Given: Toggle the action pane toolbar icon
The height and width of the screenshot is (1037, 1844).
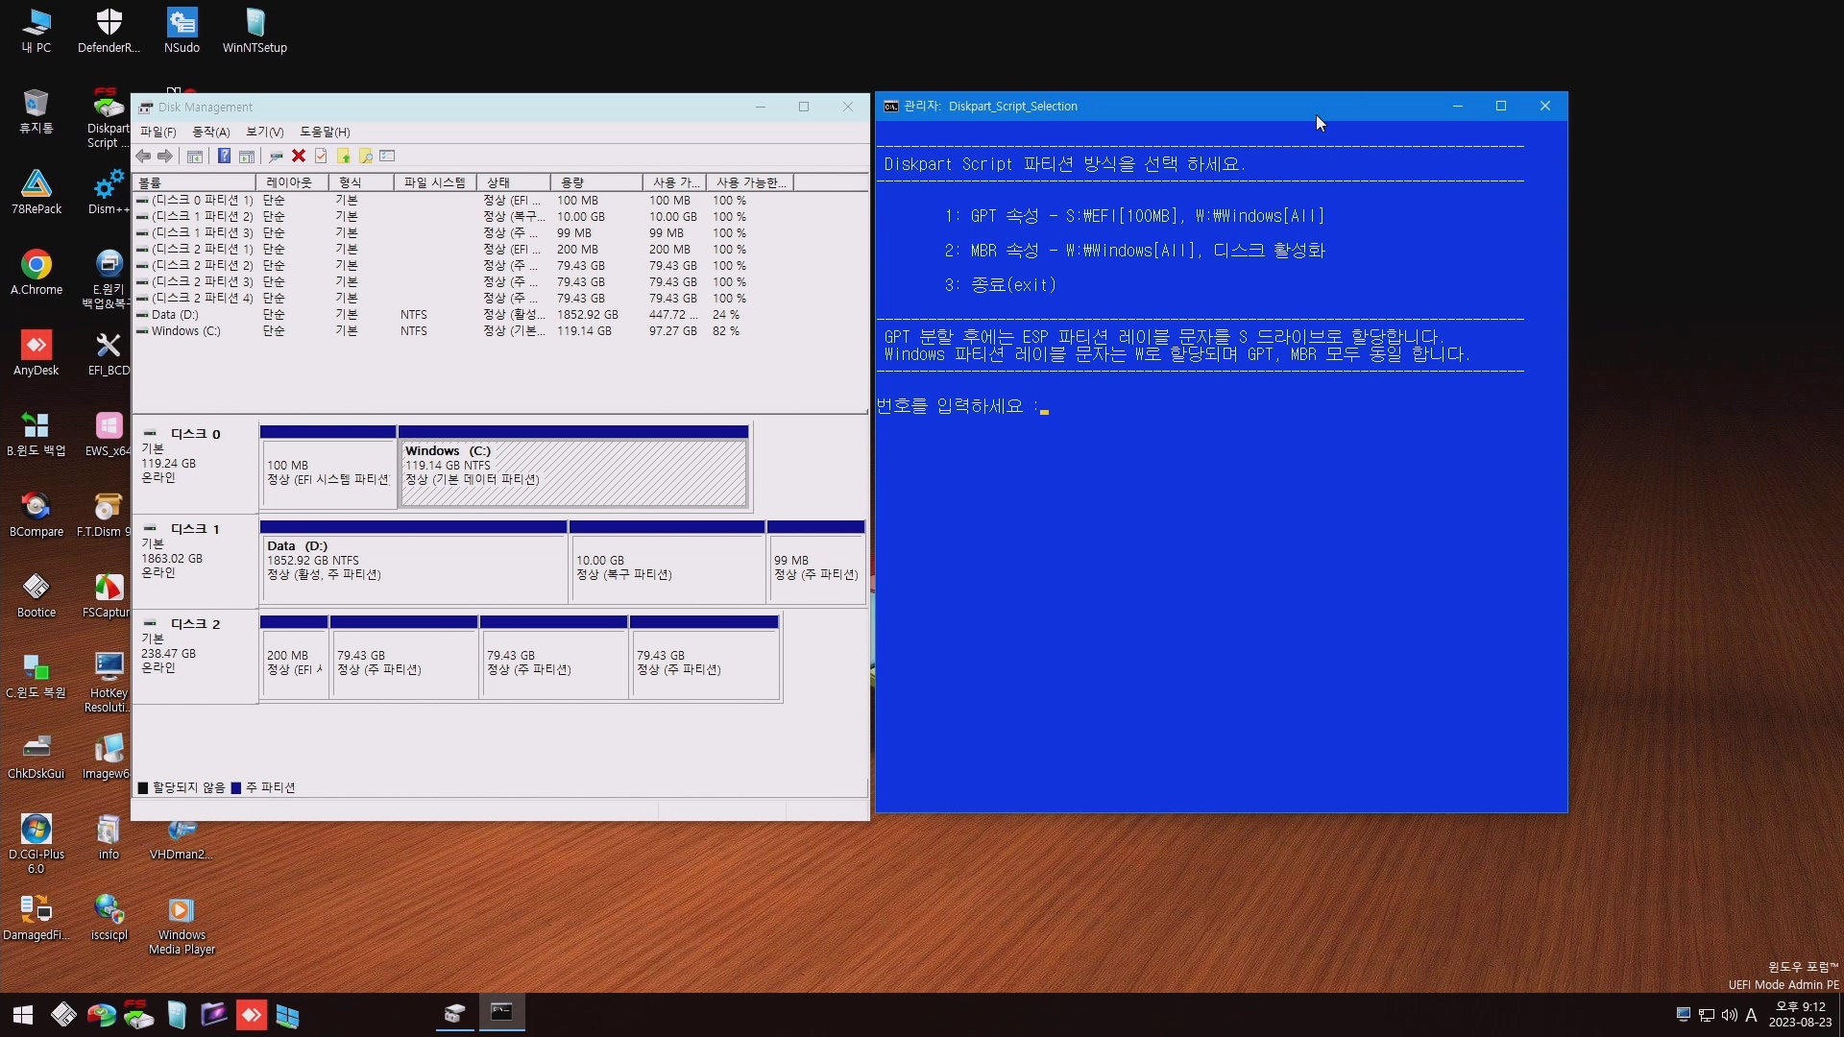Looking at the screenshot, I should click(x=247, y=157).
